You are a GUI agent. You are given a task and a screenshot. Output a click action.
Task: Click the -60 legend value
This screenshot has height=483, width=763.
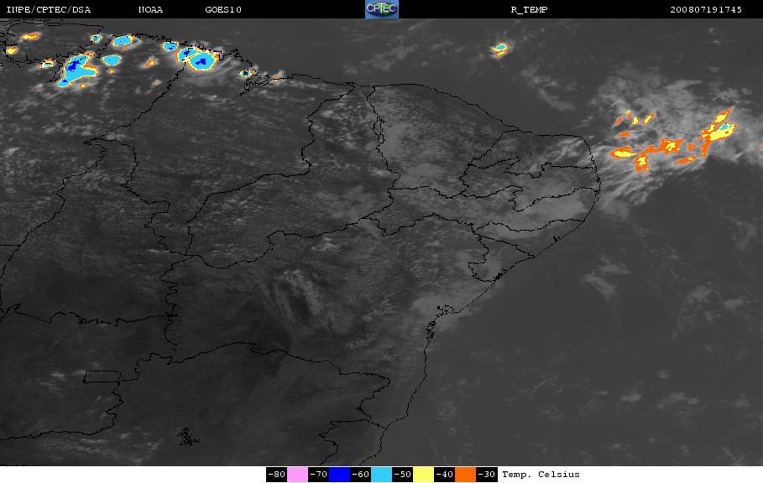pyautogui.click(x=361, y=475)
